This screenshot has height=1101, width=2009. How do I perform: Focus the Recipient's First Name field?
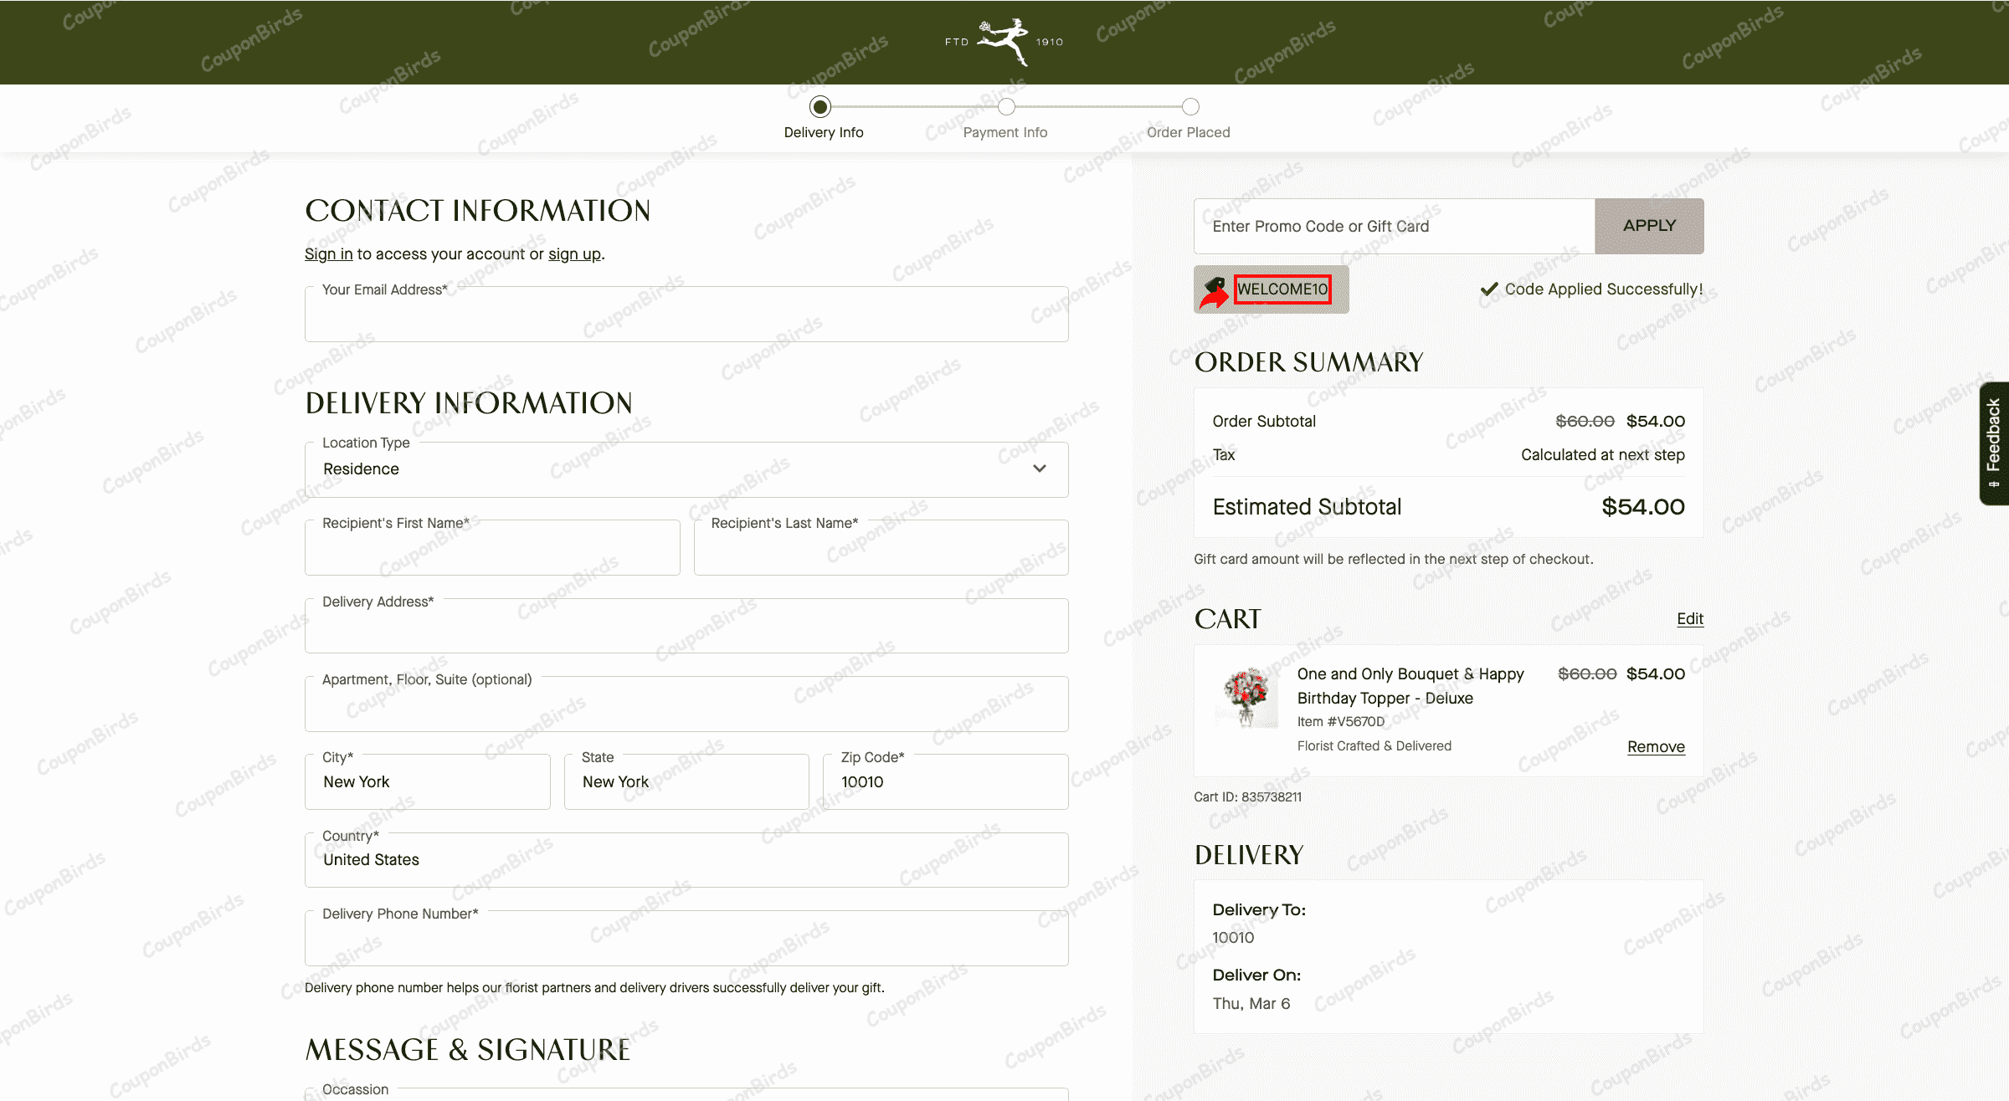pyautogui.click(x=492, y=548)
